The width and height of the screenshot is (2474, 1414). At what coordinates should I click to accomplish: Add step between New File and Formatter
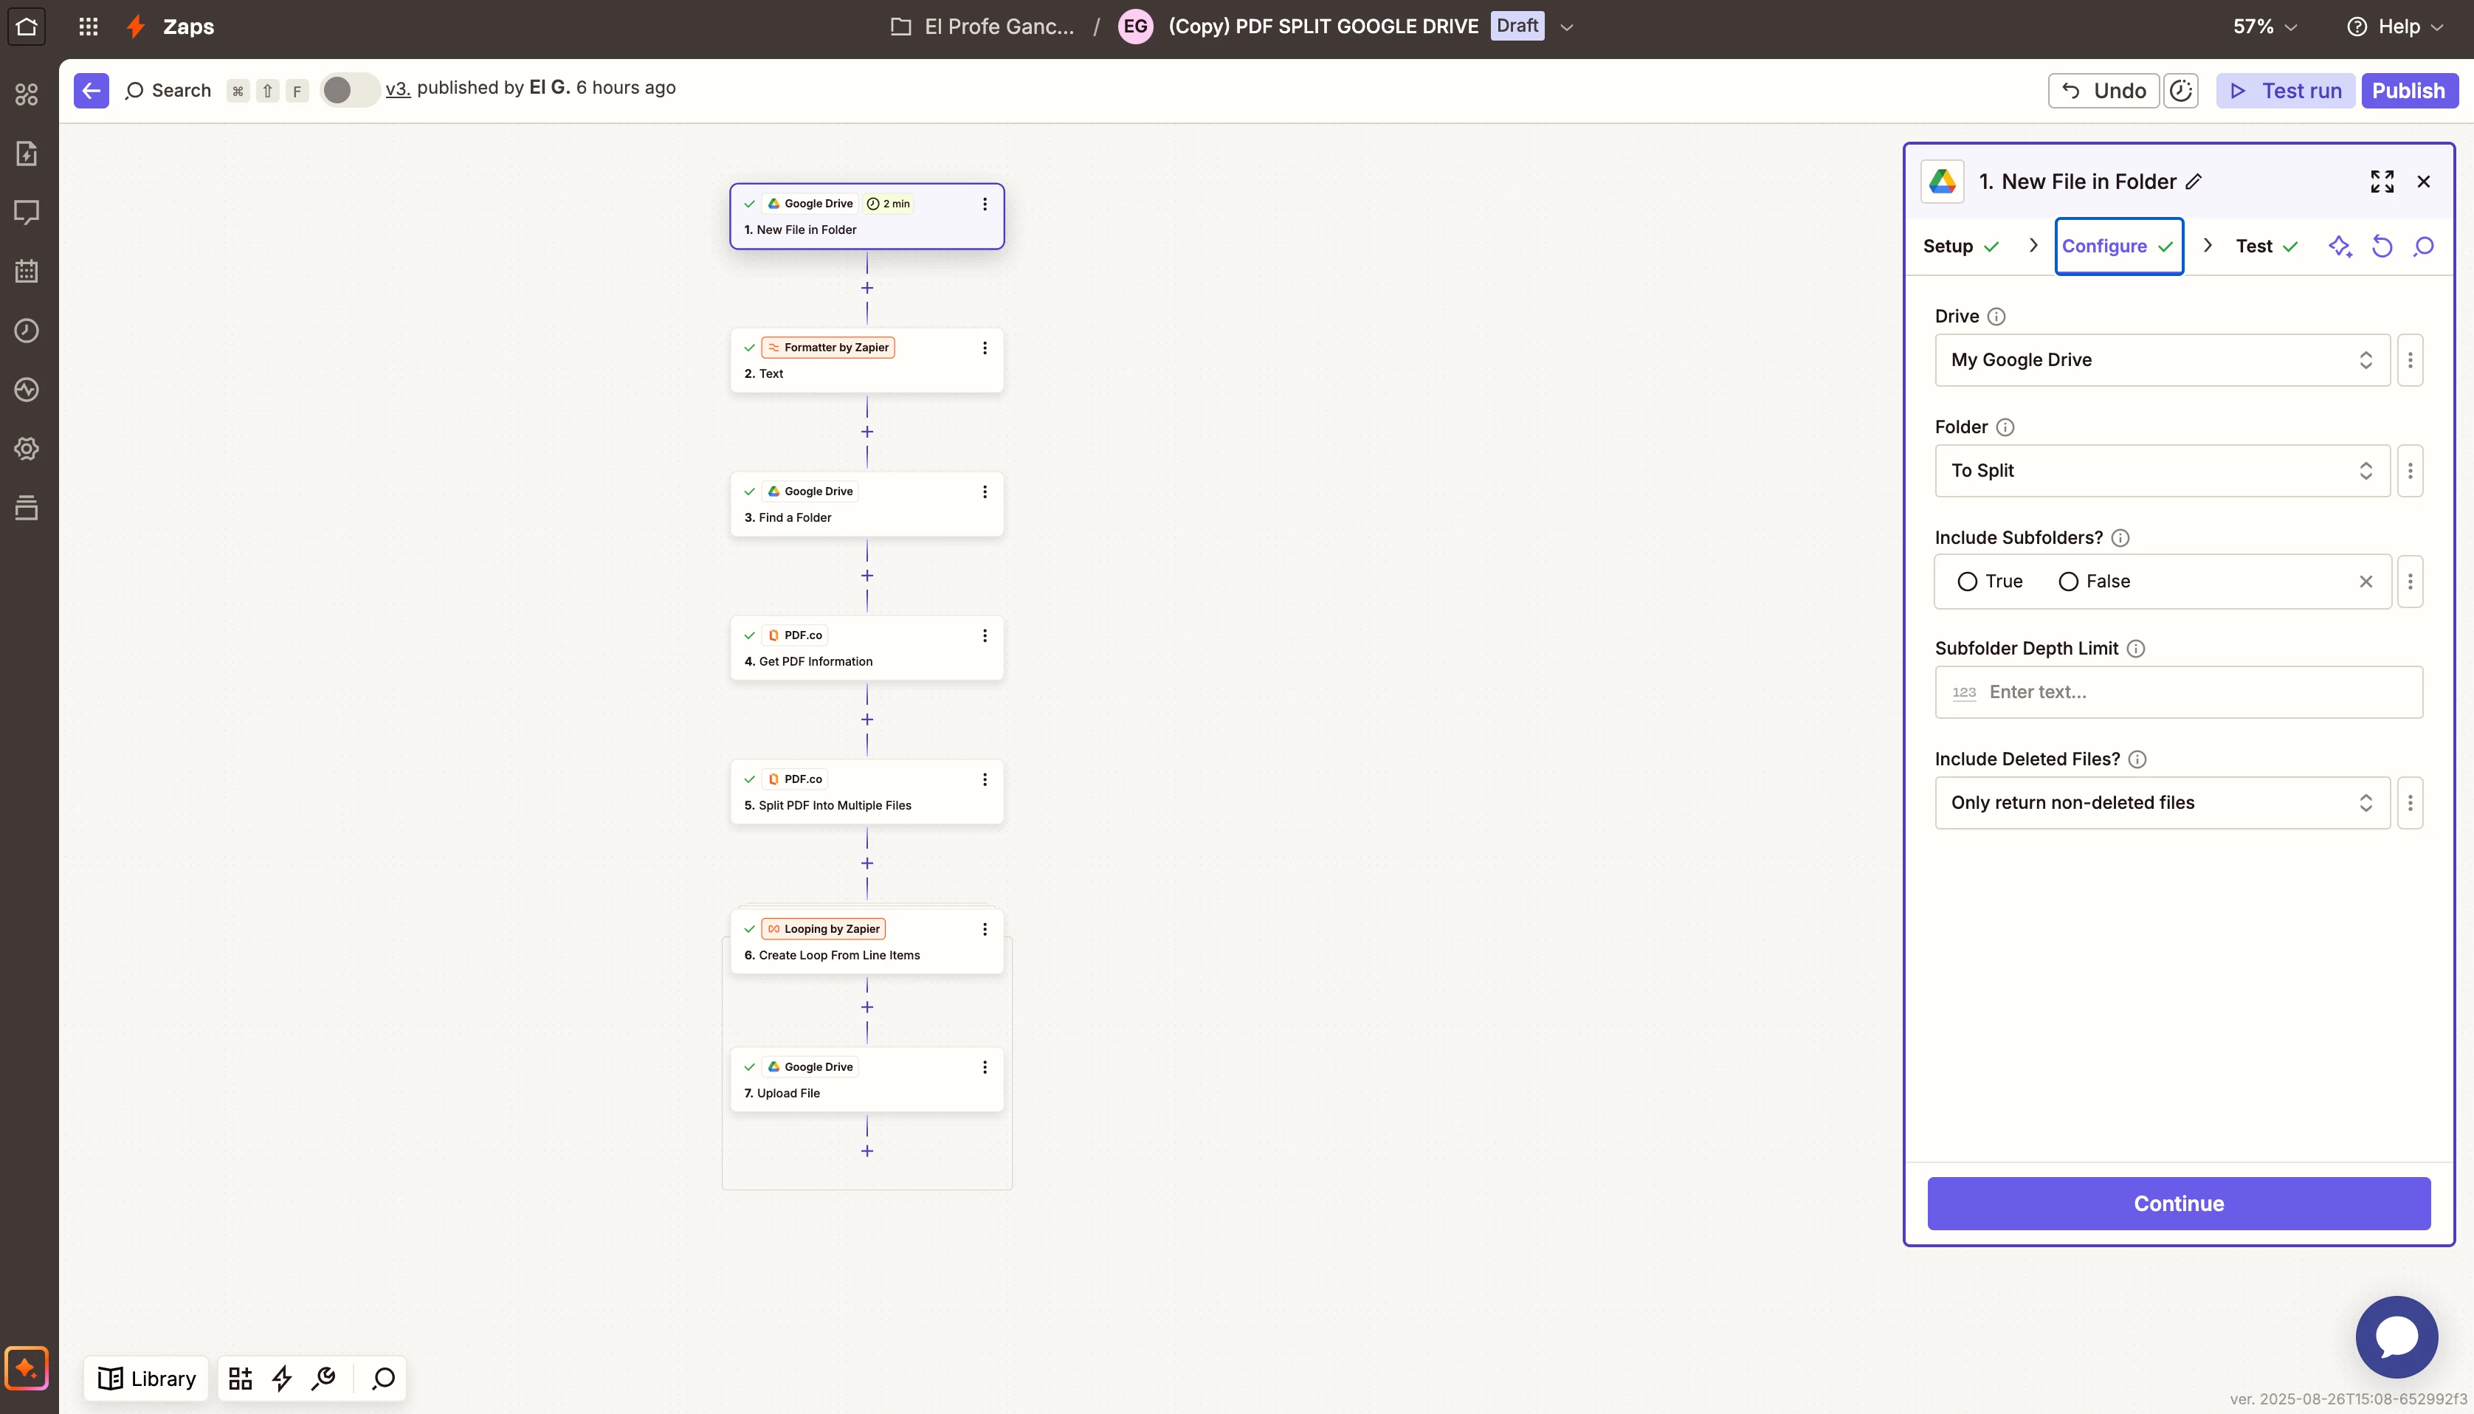pyautogui.click(x=867, y=289)
